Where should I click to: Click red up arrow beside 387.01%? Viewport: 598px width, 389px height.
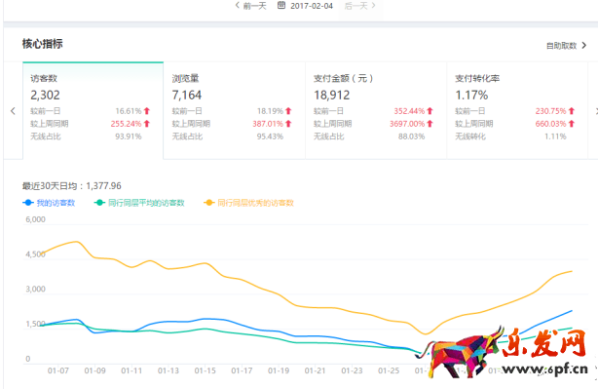click(288, 124)
